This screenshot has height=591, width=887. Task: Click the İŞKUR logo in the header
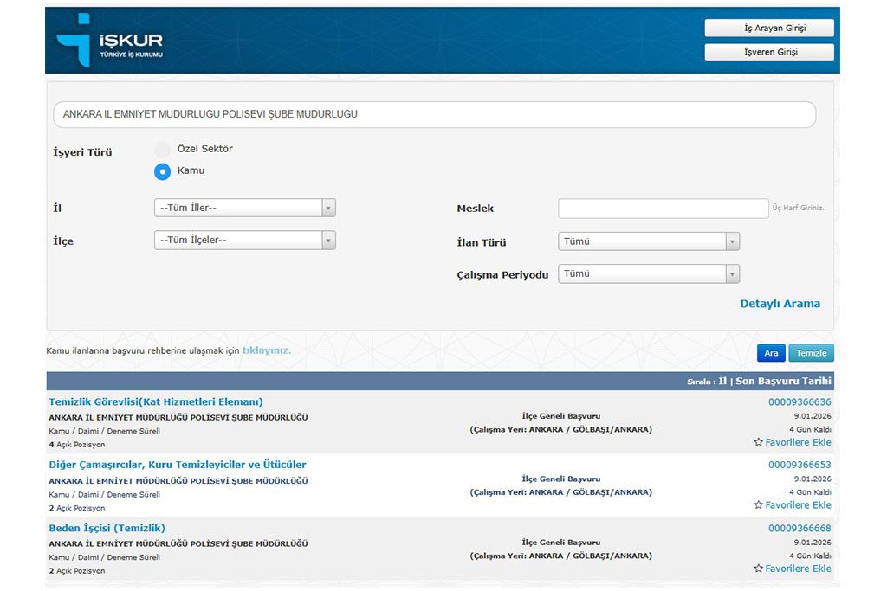(x=108, y=40)
